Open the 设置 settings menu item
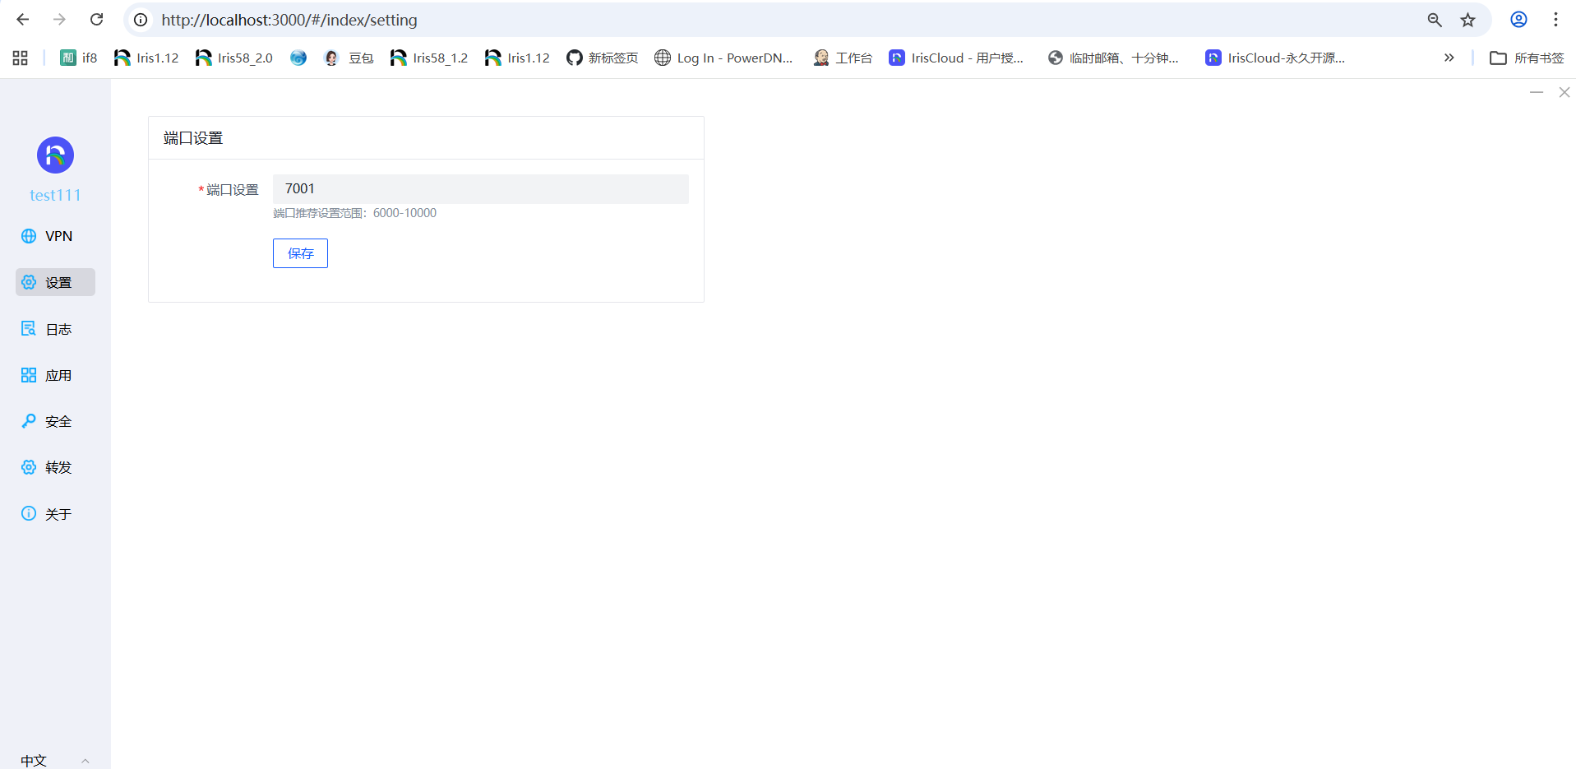Screen dimensions: 1576x769 pyautogui.click(x=55, y=282)
